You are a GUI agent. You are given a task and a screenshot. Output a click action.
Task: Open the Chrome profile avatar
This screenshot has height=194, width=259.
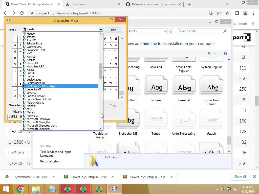click(245, 13)
